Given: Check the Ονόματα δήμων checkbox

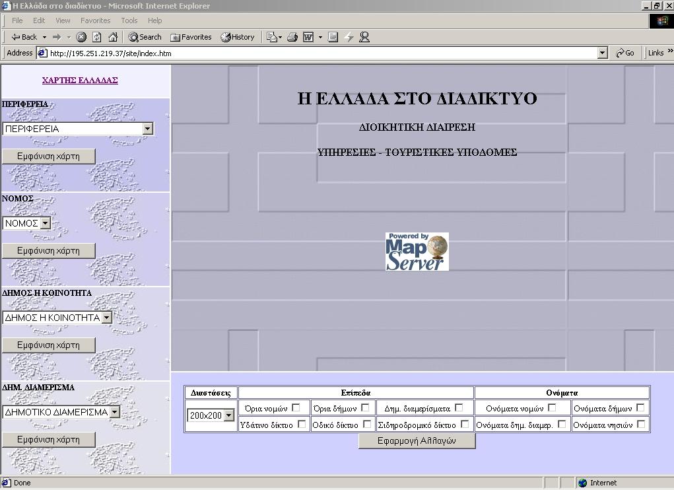Looking at the screenshot, I should coord(640,407).
